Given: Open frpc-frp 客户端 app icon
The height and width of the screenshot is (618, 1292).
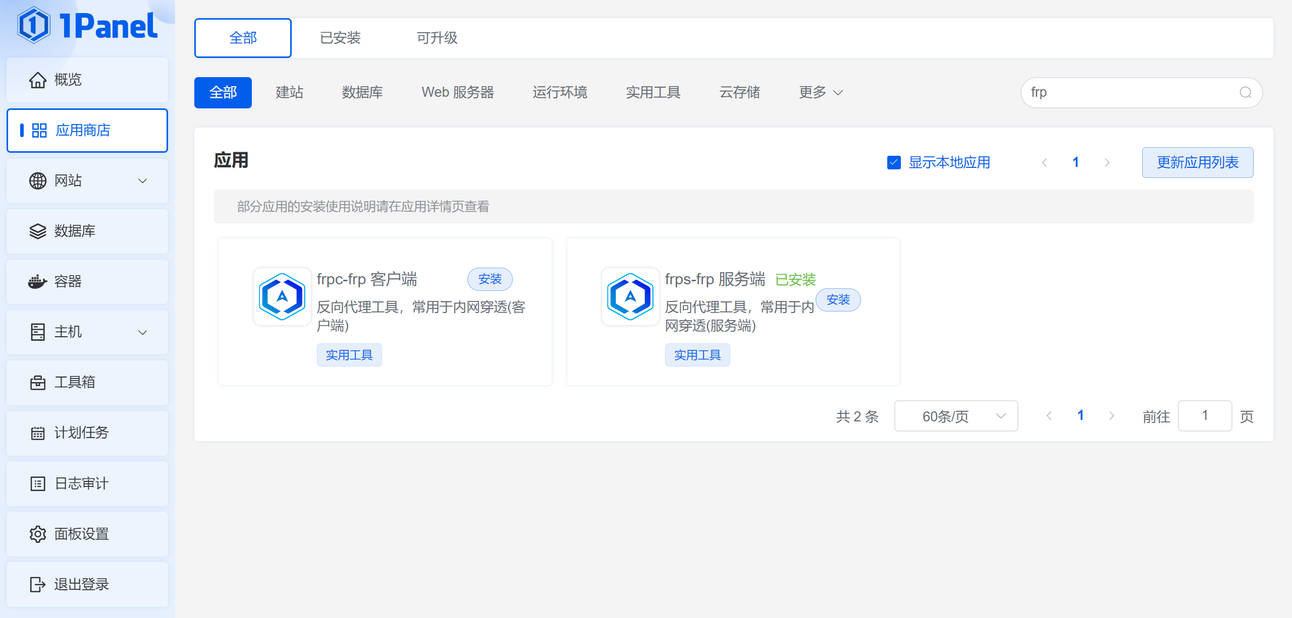Looking at the screenshot, I should [x=282, y=296].
